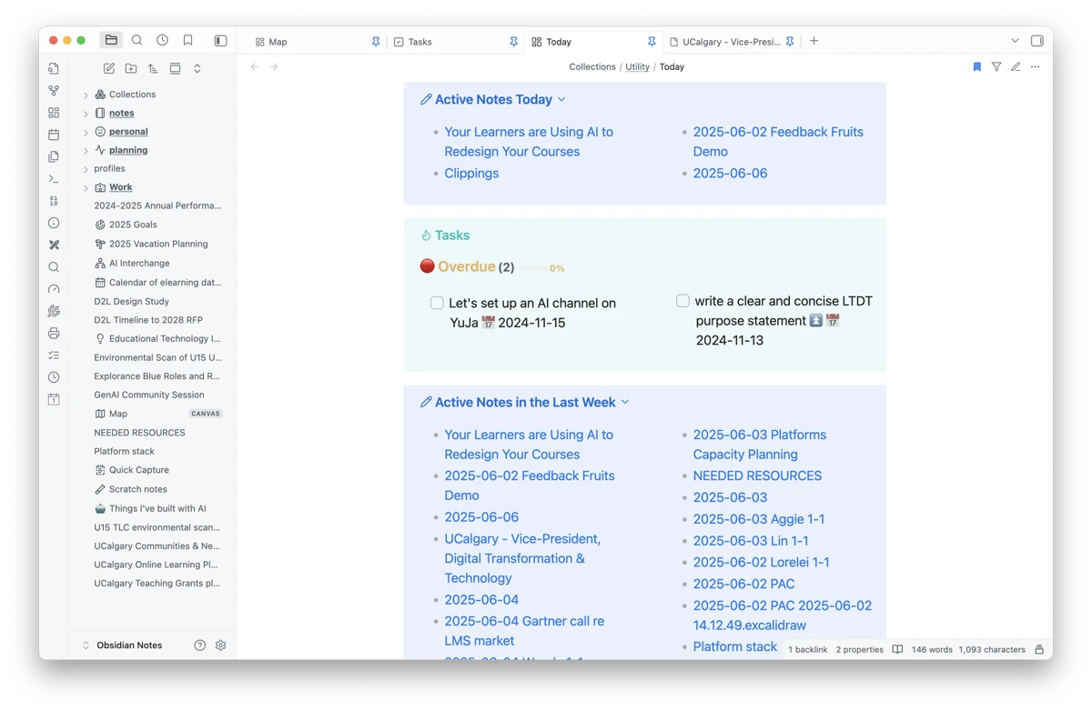Viewport: 1092px width, 711px height.
Task: Collapse the Active Notes Today section
Action: point(561,100)
